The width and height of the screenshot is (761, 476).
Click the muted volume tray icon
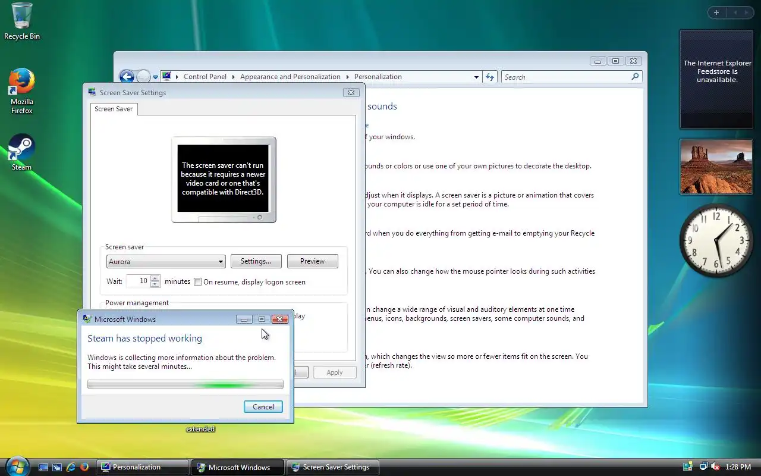click(x=715, y=467)
